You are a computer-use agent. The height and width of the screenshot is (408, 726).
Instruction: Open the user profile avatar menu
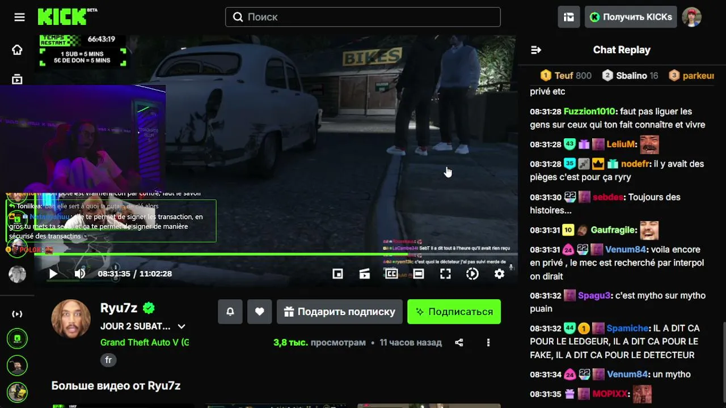pyautogui.click(x=691, y=17)
